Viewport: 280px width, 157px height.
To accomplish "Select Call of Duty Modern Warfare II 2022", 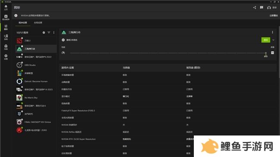I will (36, 57).
